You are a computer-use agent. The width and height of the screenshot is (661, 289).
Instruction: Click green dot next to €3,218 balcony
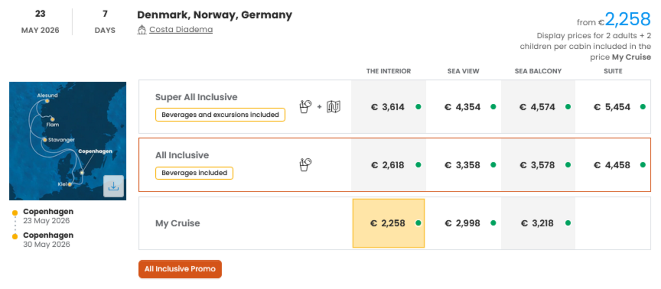coord(568,223)
